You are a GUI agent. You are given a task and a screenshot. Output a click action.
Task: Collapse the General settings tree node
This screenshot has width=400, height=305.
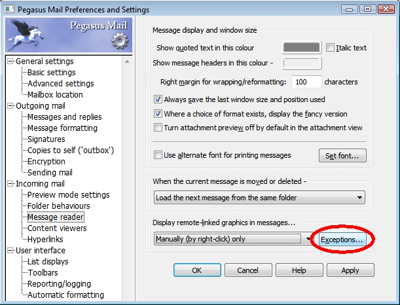click(10, 62)
